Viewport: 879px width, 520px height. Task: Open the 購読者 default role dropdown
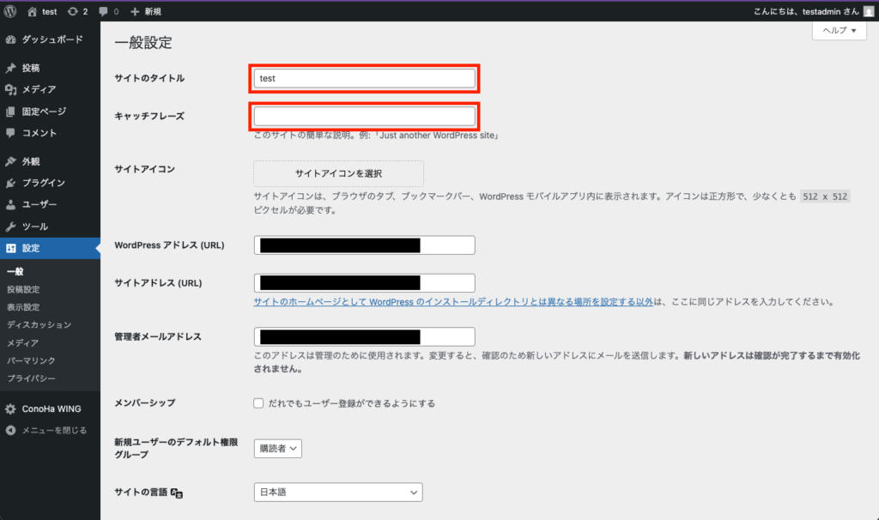point(277,448)
